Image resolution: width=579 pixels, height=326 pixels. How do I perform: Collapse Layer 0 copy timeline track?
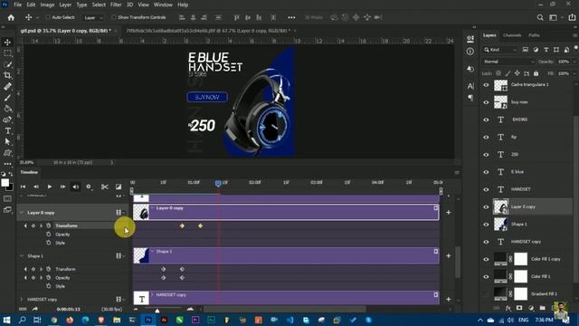point(22,213)
